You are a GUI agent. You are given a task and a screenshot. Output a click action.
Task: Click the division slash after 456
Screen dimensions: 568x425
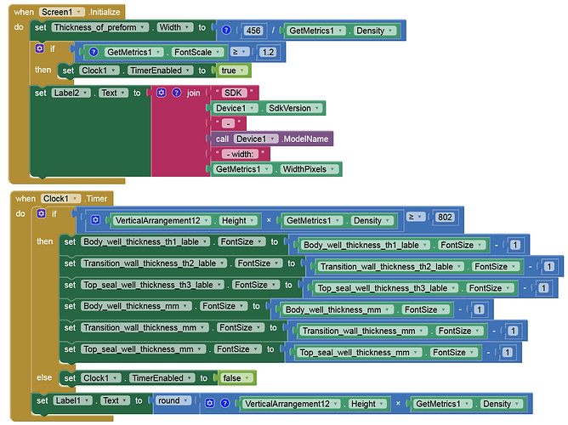pos(273,31)
